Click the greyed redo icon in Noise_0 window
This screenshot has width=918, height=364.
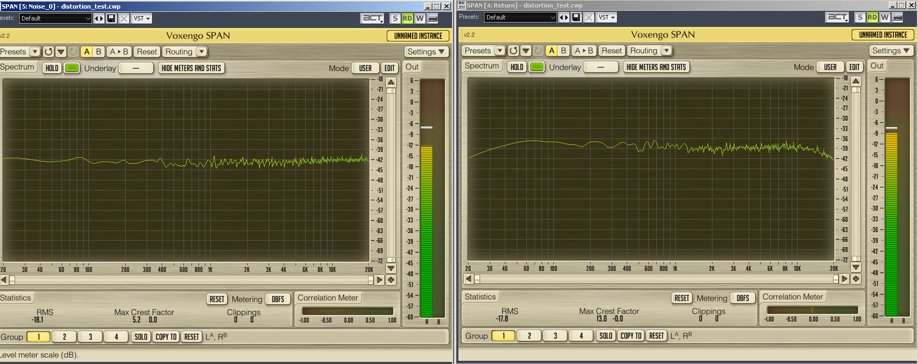coord(73,52)
